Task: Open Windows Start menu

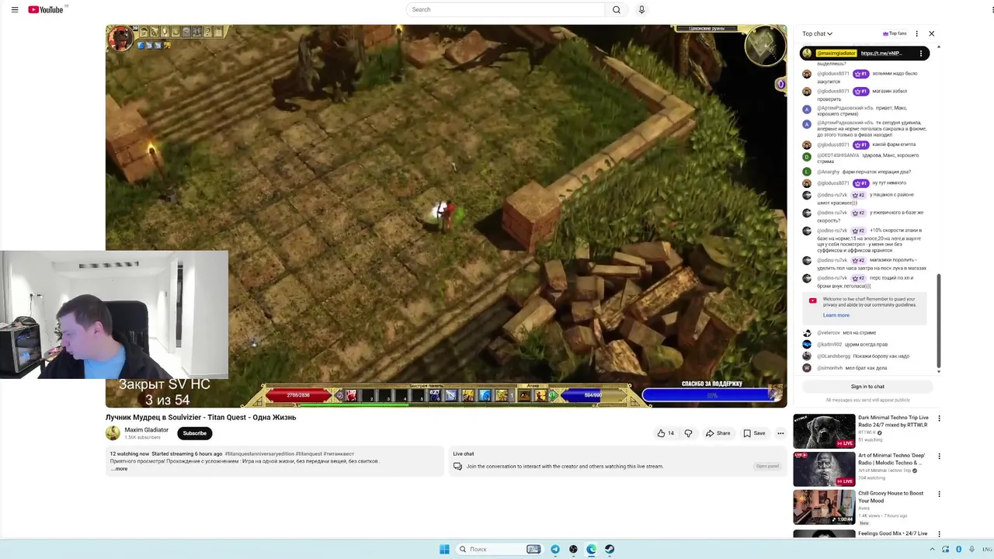Action: pyautogui.click(x=444, y=549)
